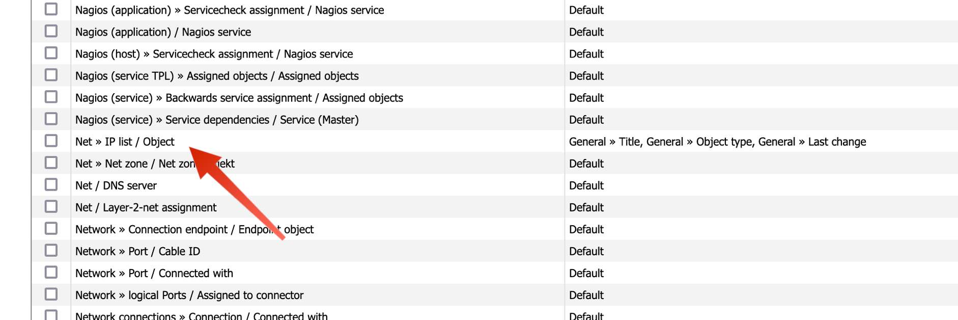Check the Backwards service assignment row checkbox

pyautogui.click(x=51, y=97)
